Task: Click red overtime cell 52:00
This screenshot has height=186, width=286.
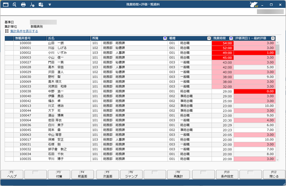Action: (223, 48)
